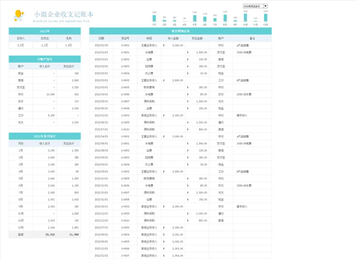
Task: Select the 2022年各月统计 section header
Action: (45, 136)
